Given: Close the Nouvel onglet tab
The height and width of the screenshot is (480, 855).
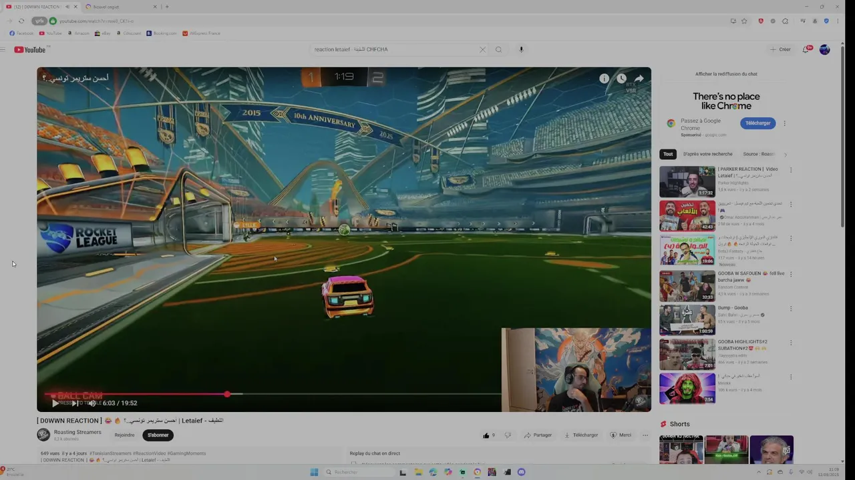Looking at the screenshot, I should pos(155,7).
